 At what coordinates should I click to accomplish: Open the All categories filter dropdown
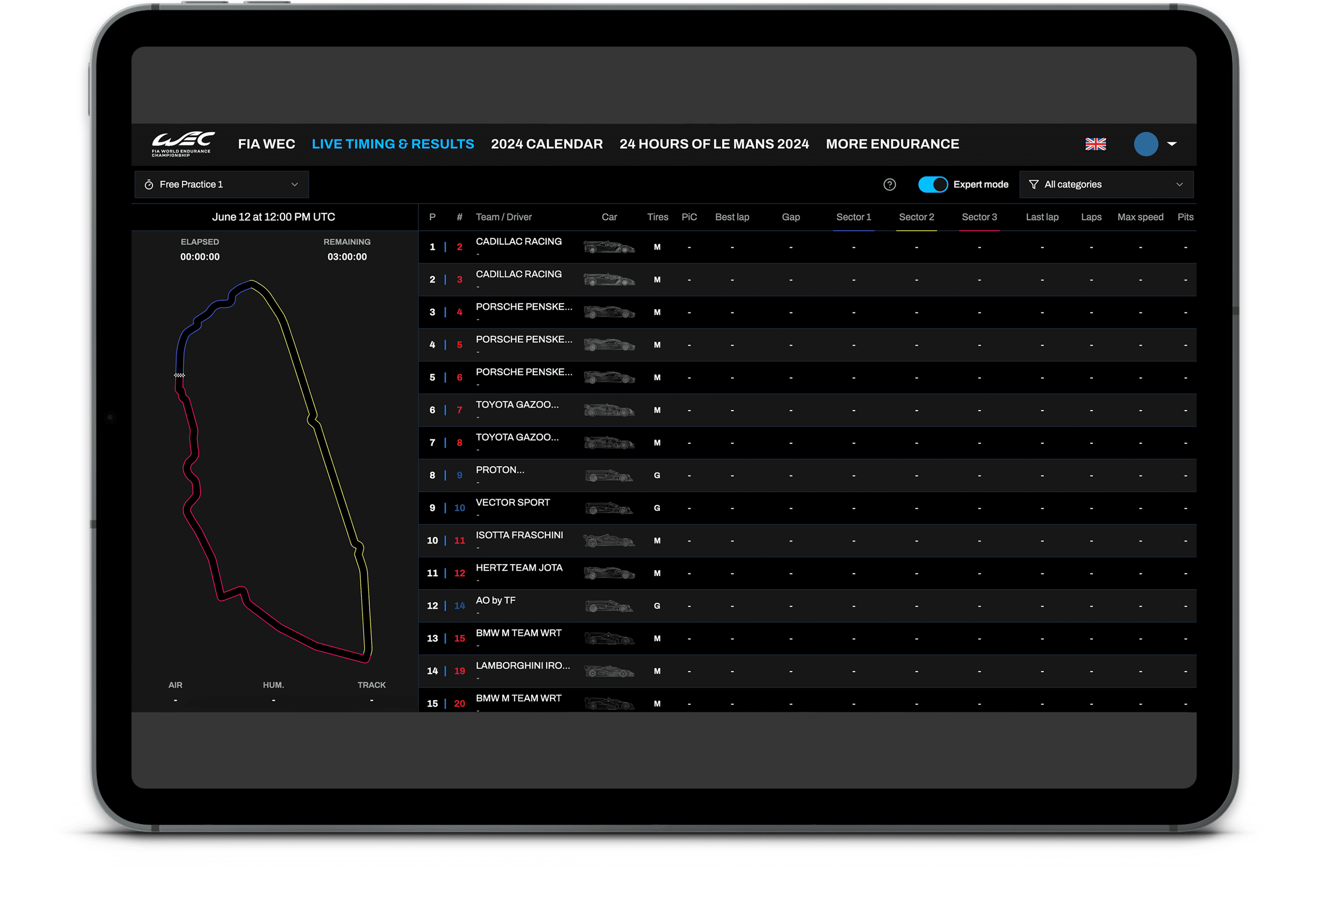point(1106,184)
